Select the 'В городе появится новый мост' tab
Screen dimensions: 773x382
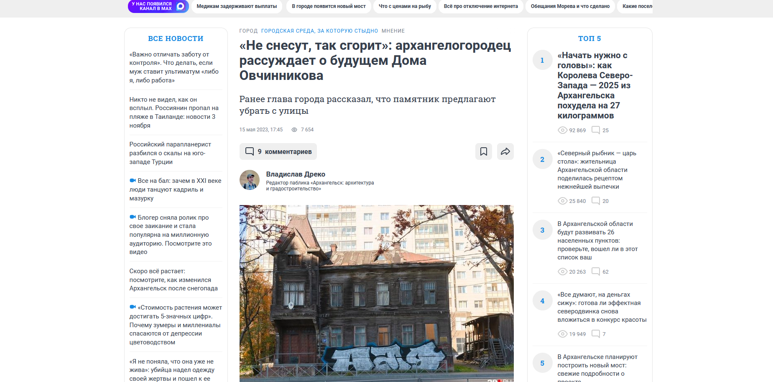[x=329, y=6]
